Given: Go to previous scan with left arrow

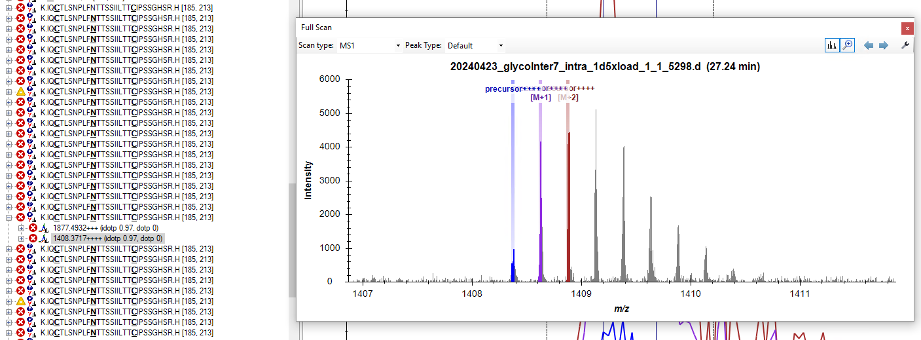Looking at the screenshot, I should click(x=869, y=45).
